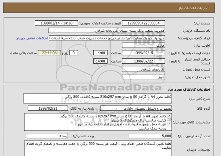Click the goods need date 1399/02/21
The image size is (221, 156).
(x=48, y=108)
